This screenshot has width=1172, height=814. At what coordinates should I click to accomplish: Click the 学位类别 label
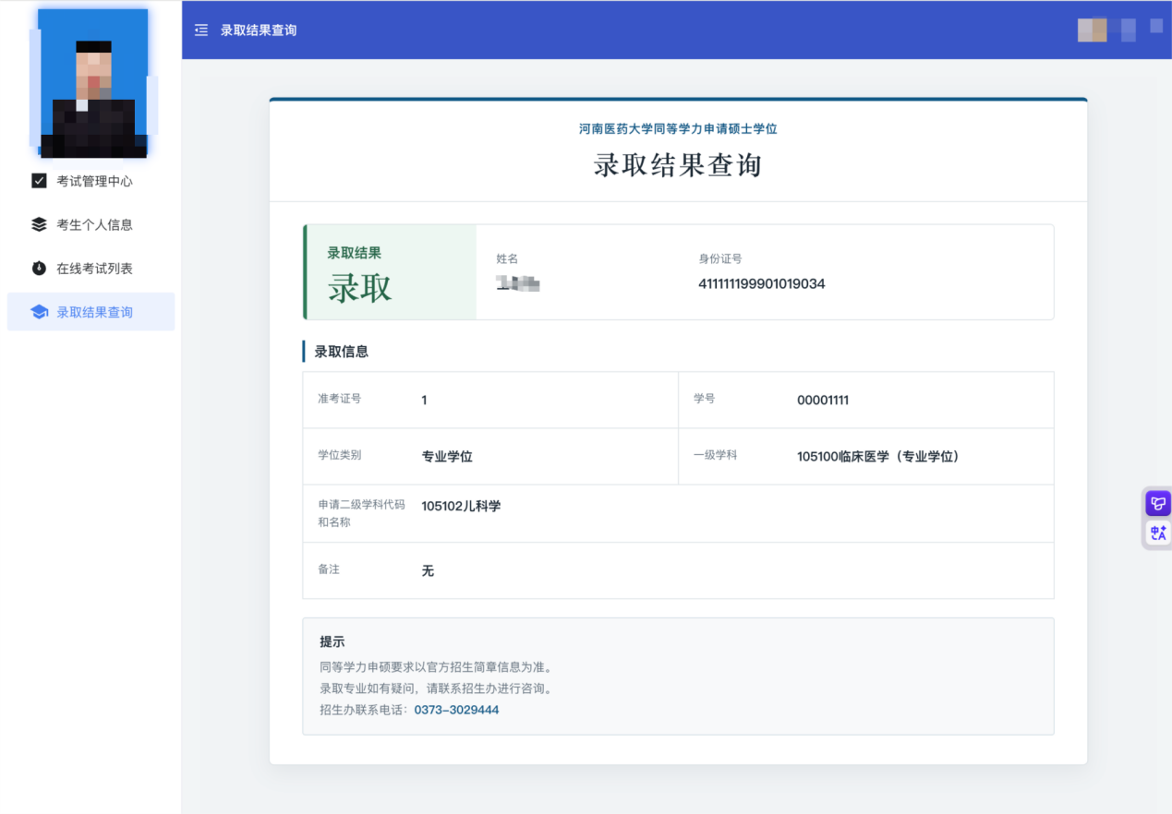(340, 455)
